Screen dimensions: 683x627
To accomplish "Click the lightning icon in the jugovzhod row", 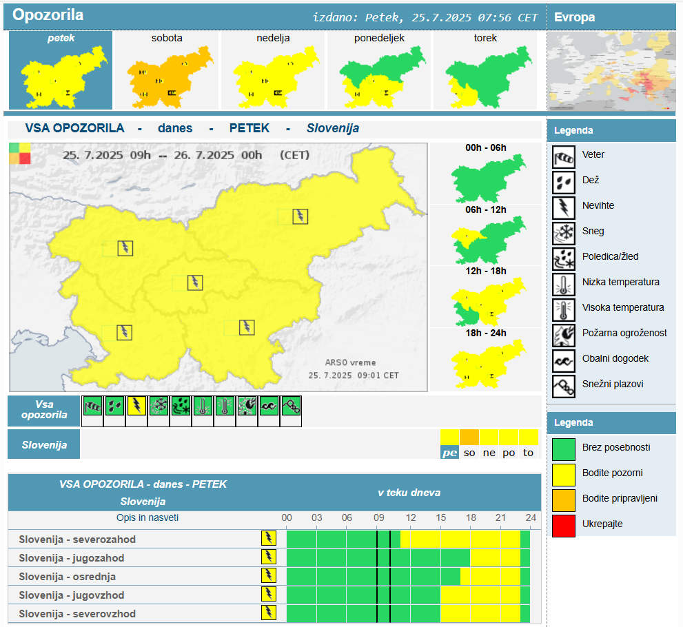I will point(269,594).
